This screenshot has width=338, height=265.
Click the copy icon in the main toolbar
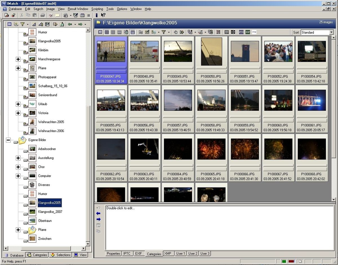28,15
